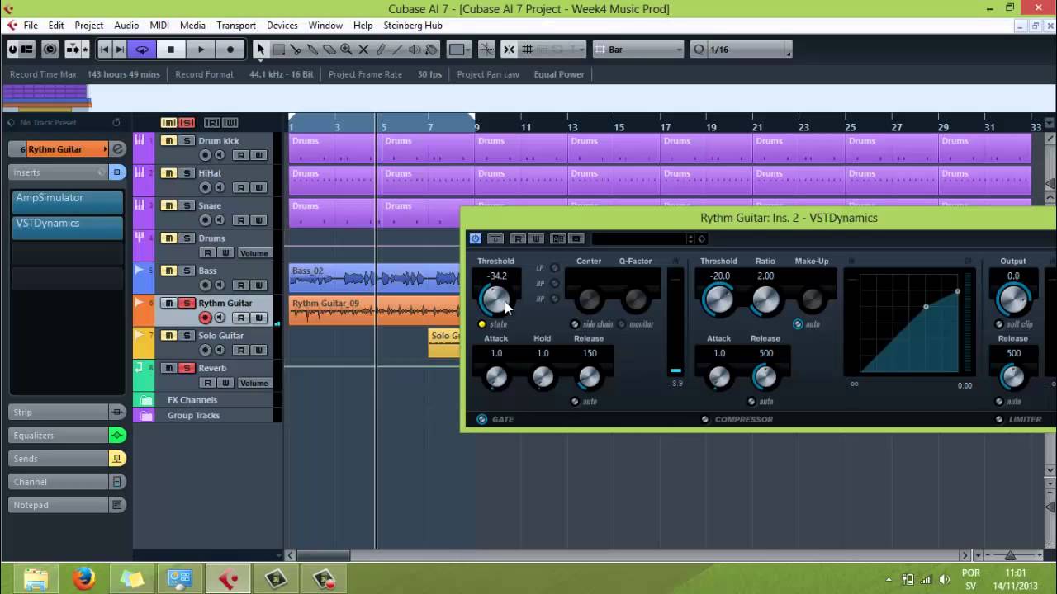Image resolution: width=1057 pixels, height=594 pixels.
Task: Expand the Group Tracks folder
Action: pos(146,416)
